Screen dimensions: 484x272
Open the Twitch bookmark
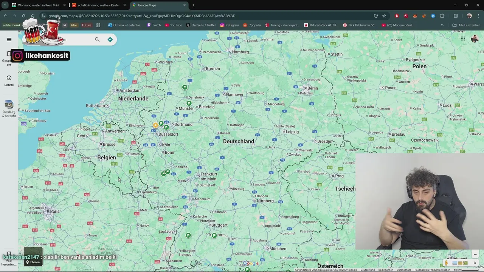pos(154,25)
